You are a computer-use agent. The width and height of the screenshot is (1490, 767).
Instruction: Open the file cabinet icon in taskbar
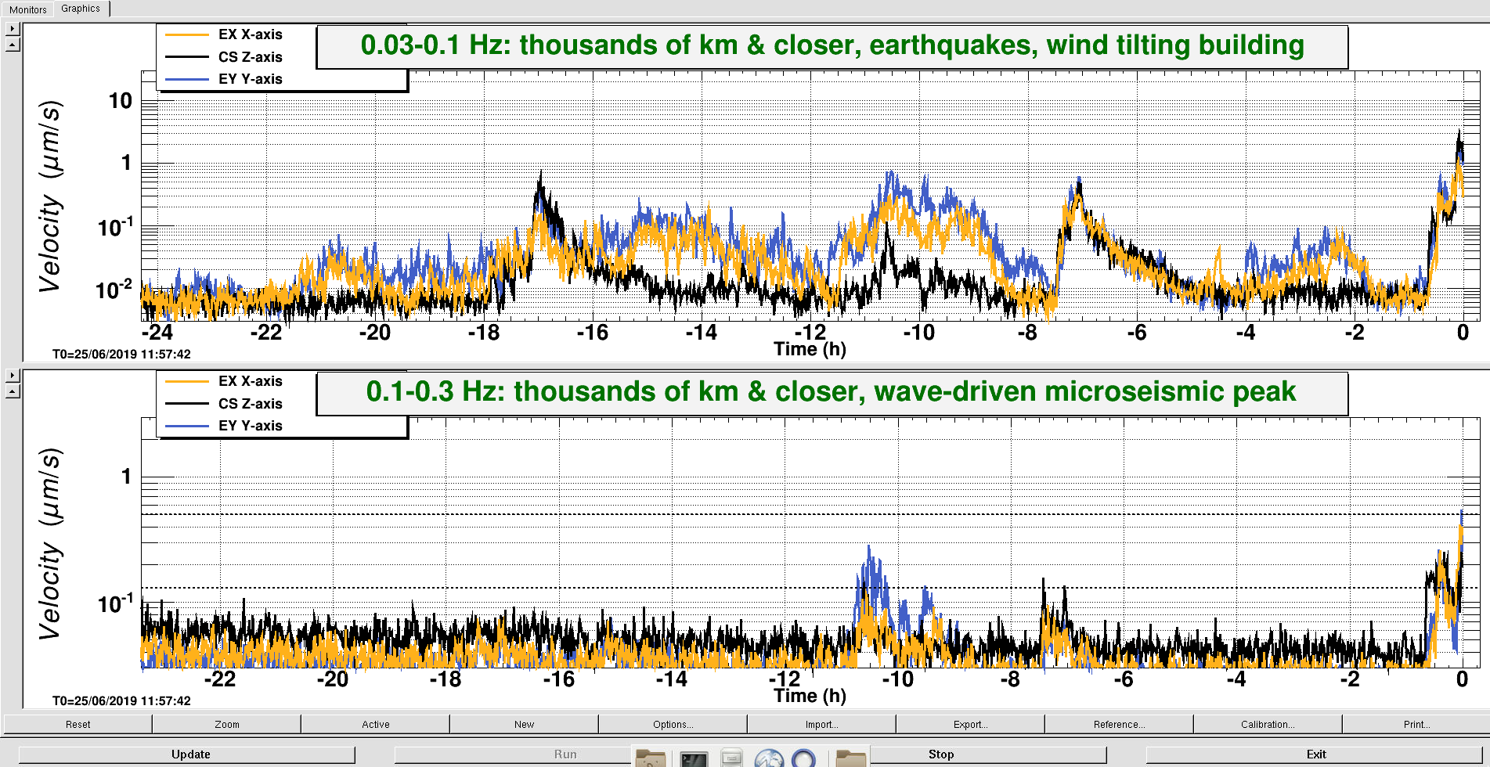[731, 758]
